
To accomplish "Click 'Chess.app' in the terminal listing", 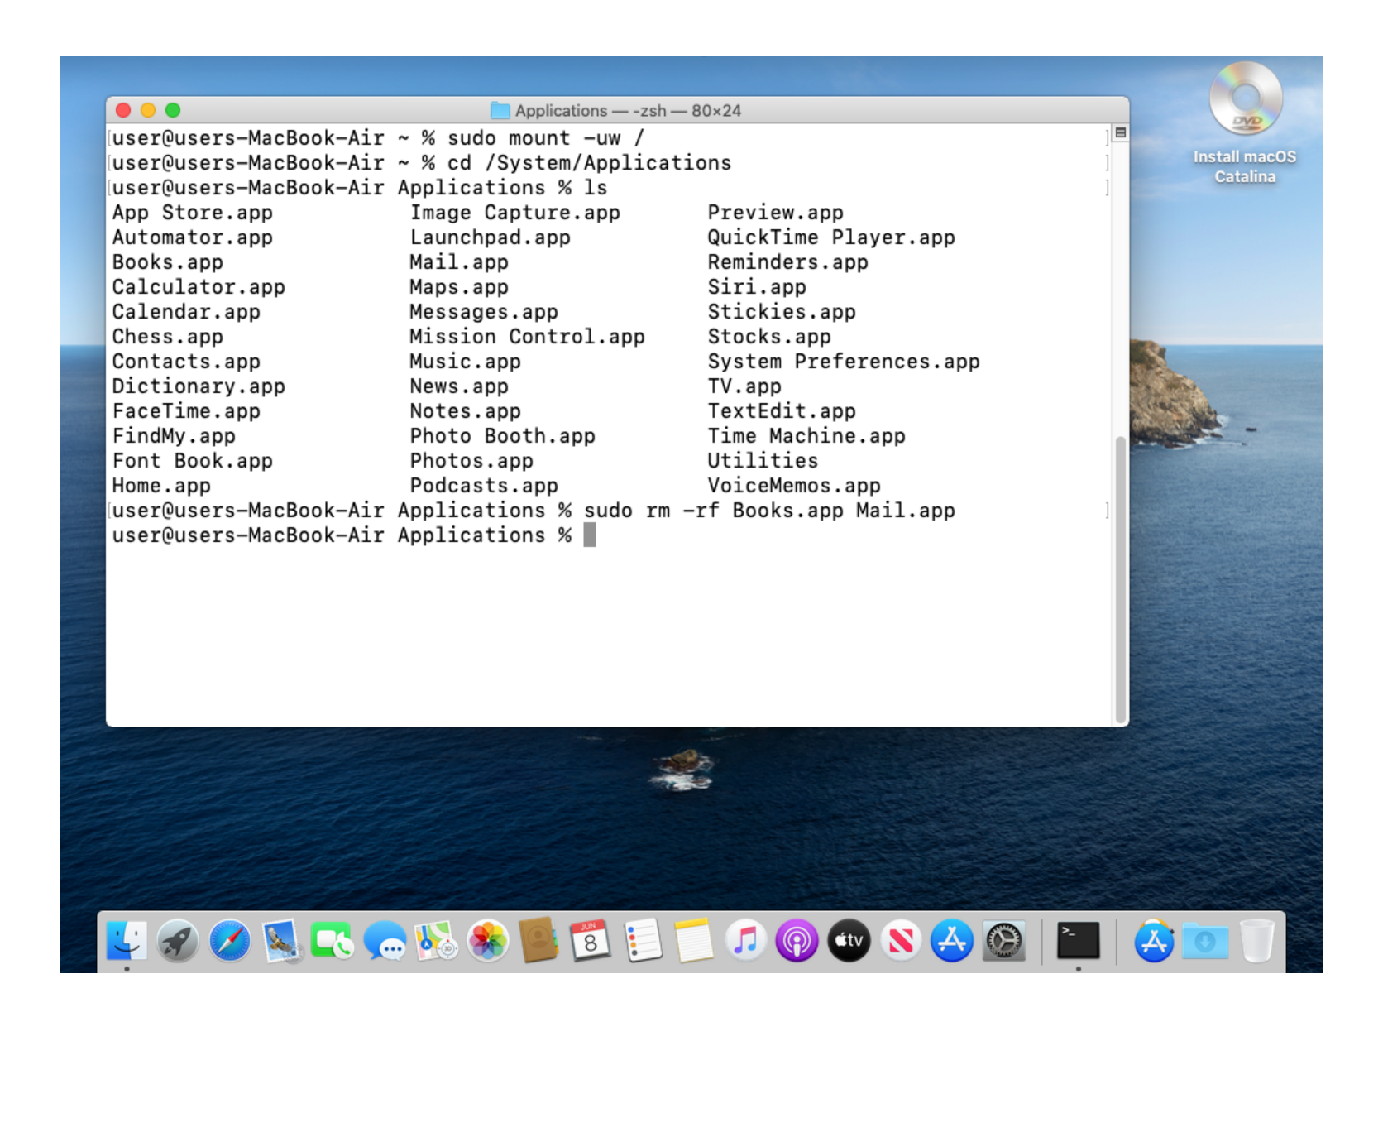I will [x=168, y=337].
